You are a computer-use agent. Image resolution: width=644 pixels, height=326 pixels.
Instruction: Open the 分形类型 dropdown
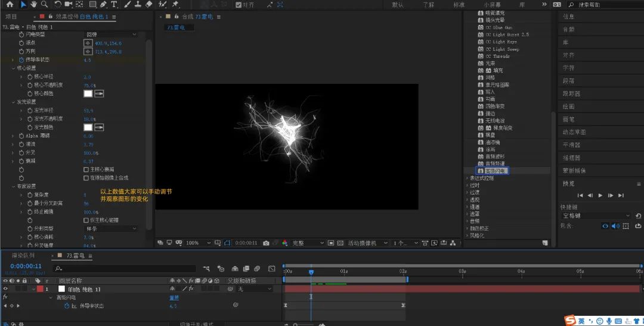click(111, 228)
